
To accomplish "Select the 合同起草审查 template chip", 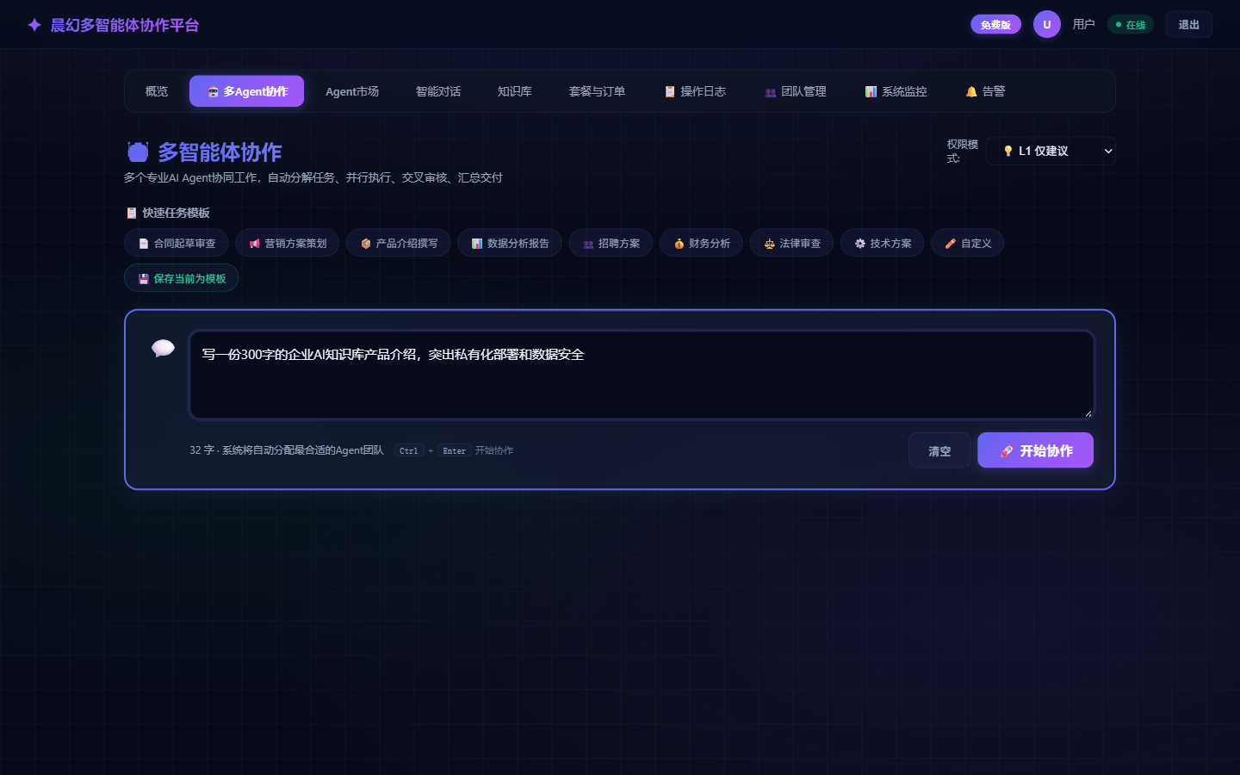I will (177, 243).
